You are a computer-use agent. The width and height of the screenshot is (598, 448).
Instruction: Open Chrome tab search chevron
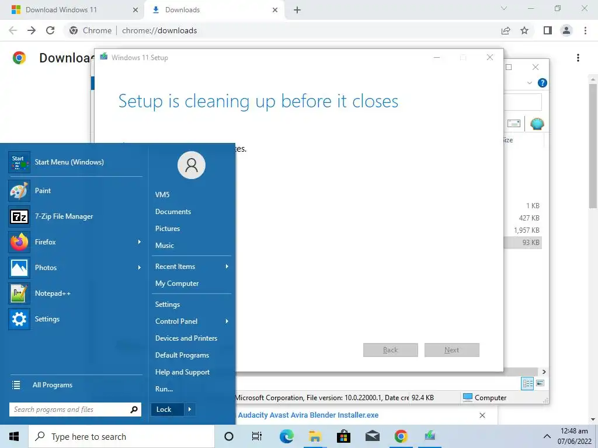coord(504,8)
